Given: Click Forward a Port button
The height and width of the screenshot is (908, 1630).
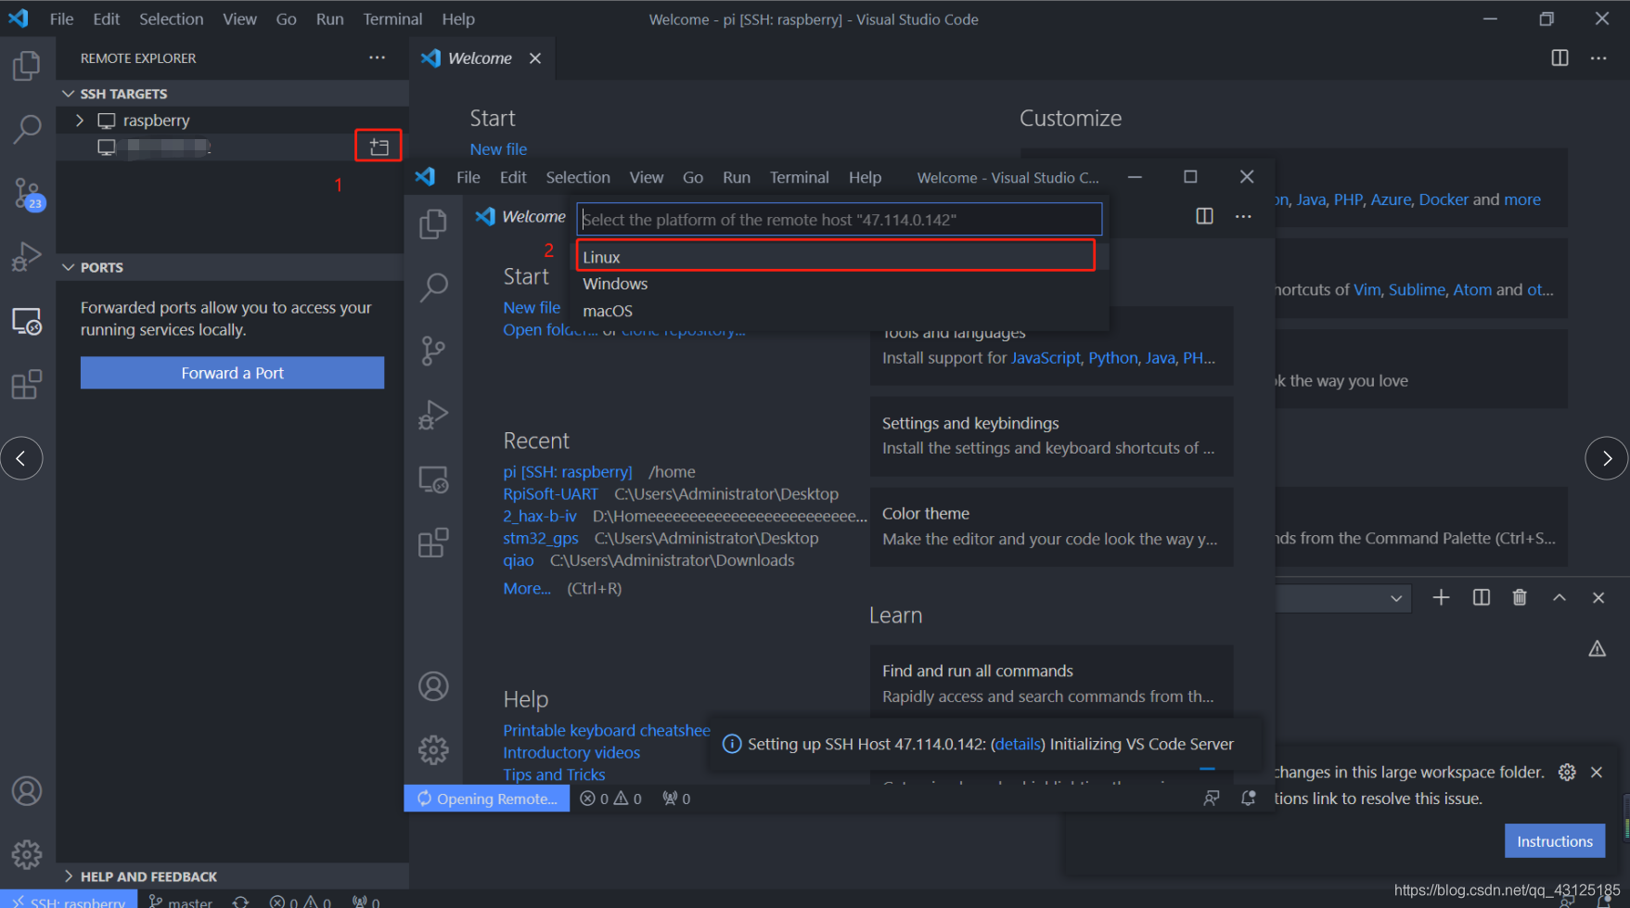Looking at the screenshot, I should tap(232, 373).
